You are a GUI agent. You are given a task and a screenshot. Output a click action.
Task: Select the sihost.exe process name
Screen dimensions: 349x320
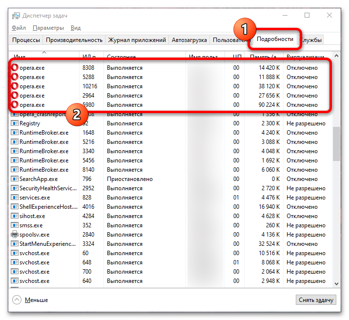pos(32,216)
